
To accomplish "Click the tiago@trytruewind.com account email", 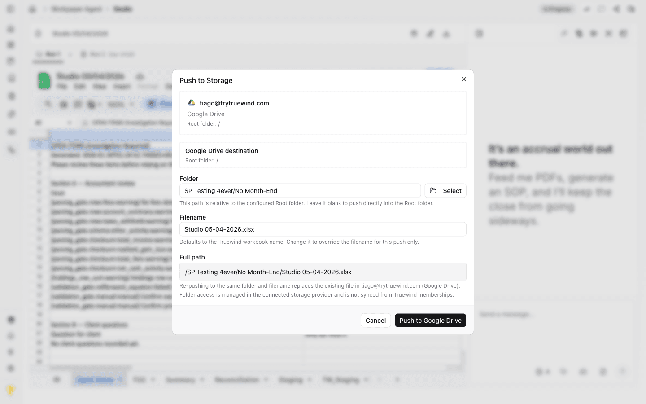I will coord(234,103).
